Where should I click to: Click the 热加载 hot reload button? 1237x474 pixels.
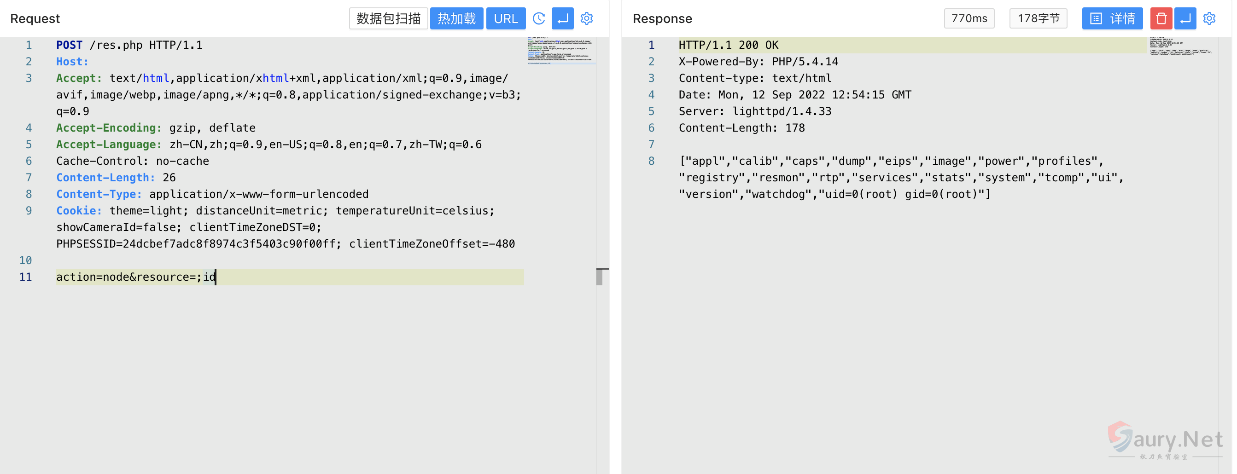(x=456, y=19)
